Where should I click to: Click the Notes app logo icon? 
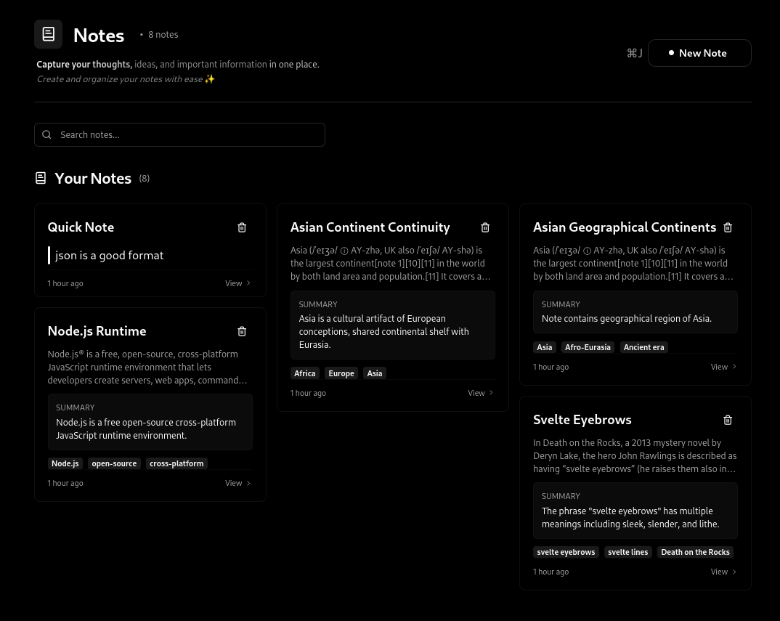tap(48, 34)
